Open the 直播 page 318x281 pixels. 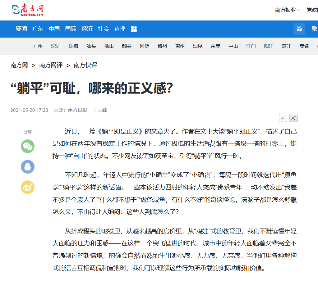[x=120, y=29]
